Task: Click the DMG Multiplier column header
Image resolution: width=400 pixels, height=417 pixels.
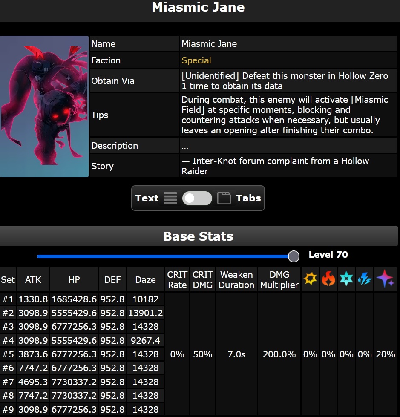Action: click(x=279, y=280)
